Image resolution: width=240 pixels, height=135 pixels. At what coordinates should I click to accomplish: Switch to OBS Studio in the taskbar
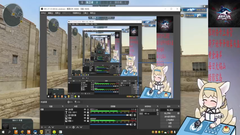[48, 132]
